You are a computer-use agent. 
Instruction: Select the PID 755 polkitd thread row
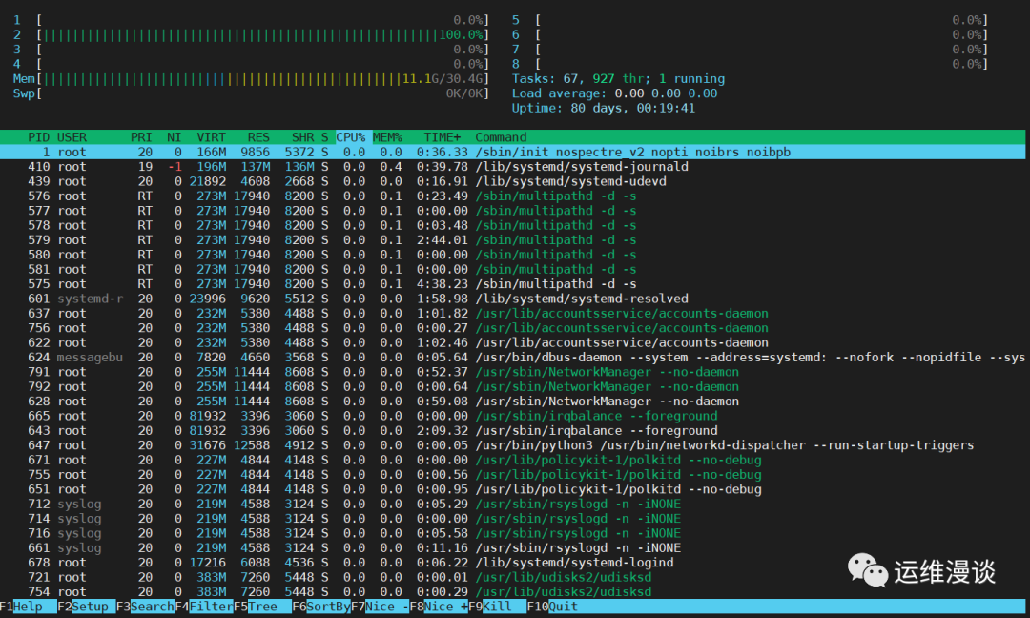512,474
